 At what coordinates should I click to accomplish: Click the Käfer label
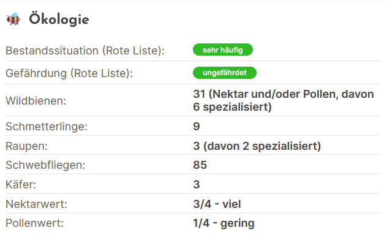click(21, 185)
